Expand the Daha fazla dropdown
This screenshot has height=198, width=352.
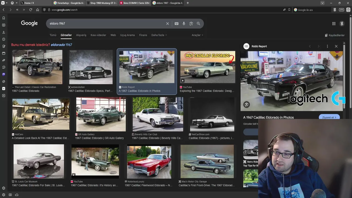click(159, 35)
